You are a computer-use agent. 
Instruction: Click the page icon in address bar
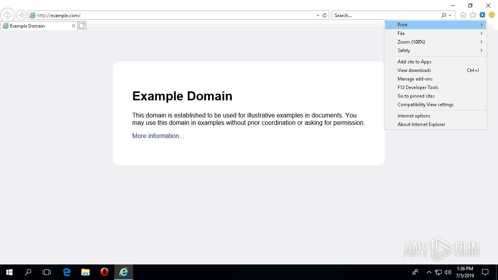33,16
